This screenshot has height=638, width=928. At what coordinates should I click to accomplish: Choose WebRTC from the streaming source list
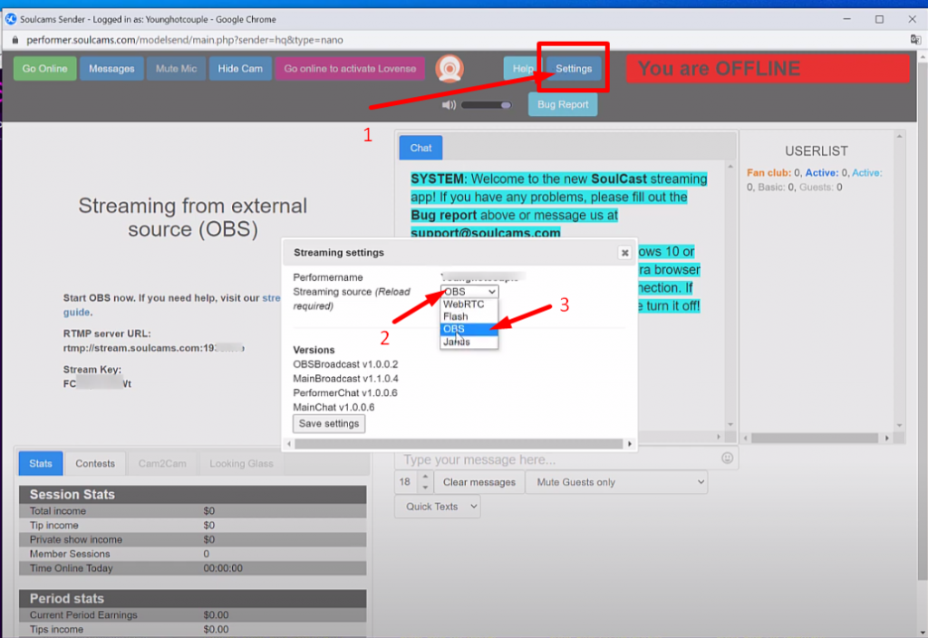[469, 304]
